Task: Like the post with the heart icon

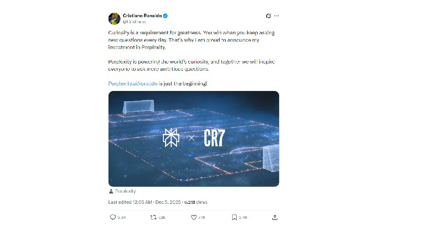Action: [x=194, y=218]
